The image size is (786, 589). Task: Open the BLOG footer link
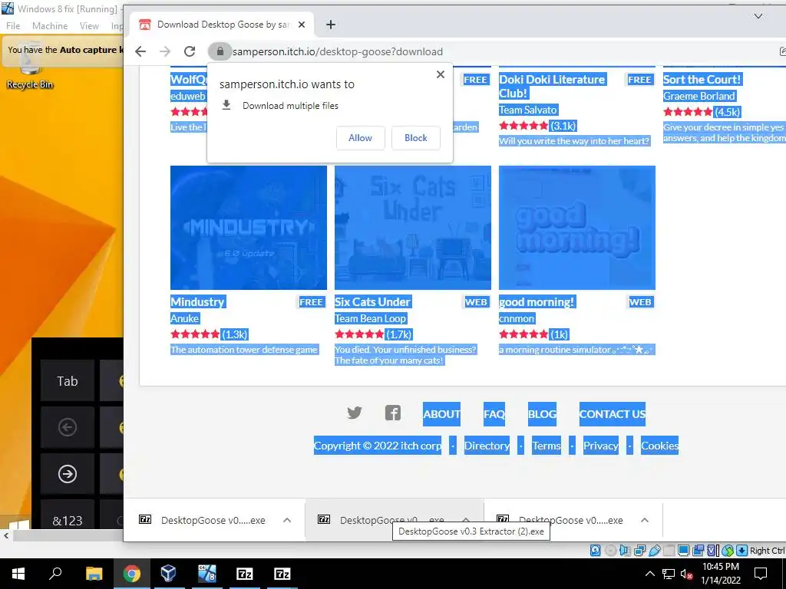(x=542, y=414)
